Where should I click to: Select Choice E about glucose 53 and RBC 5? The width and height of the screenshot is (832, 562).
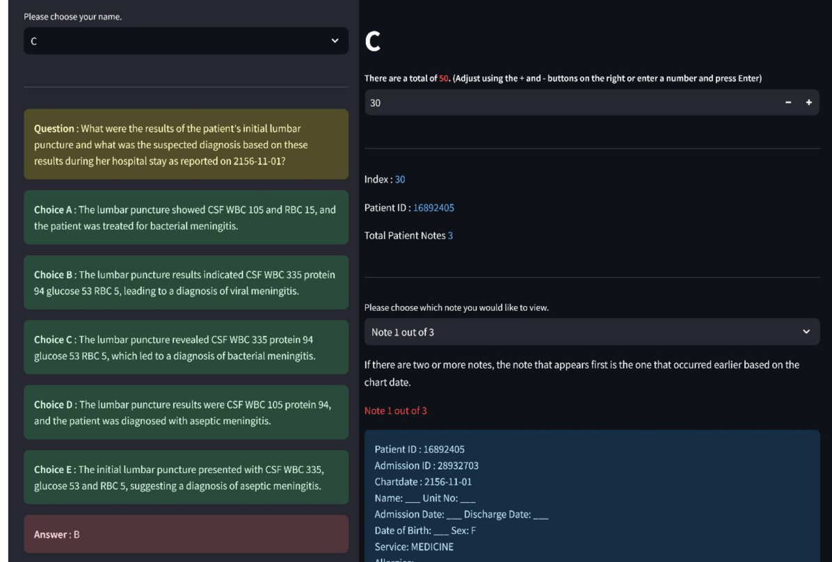coord(186,477)
